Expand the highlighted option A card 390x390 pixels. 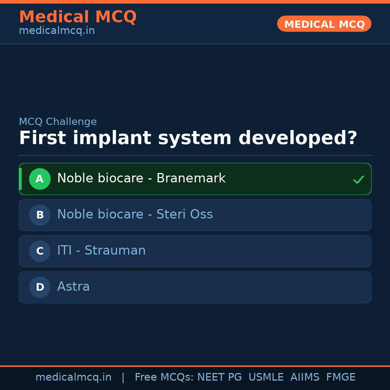pos(195,179)
